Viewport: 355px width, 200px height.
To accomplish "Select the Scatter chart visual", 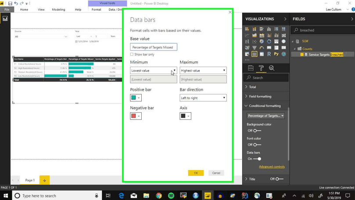I will tap(254, 41).
